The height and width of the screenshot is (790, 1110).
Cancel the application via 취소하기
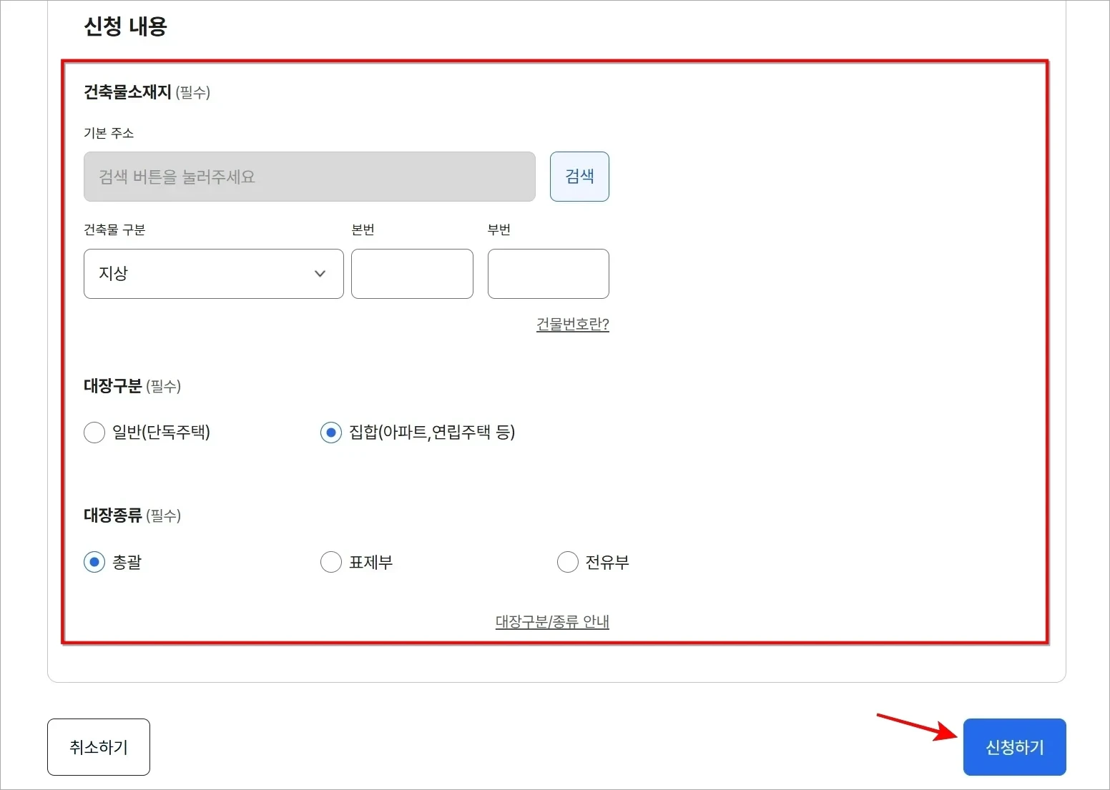click(98, 746)
